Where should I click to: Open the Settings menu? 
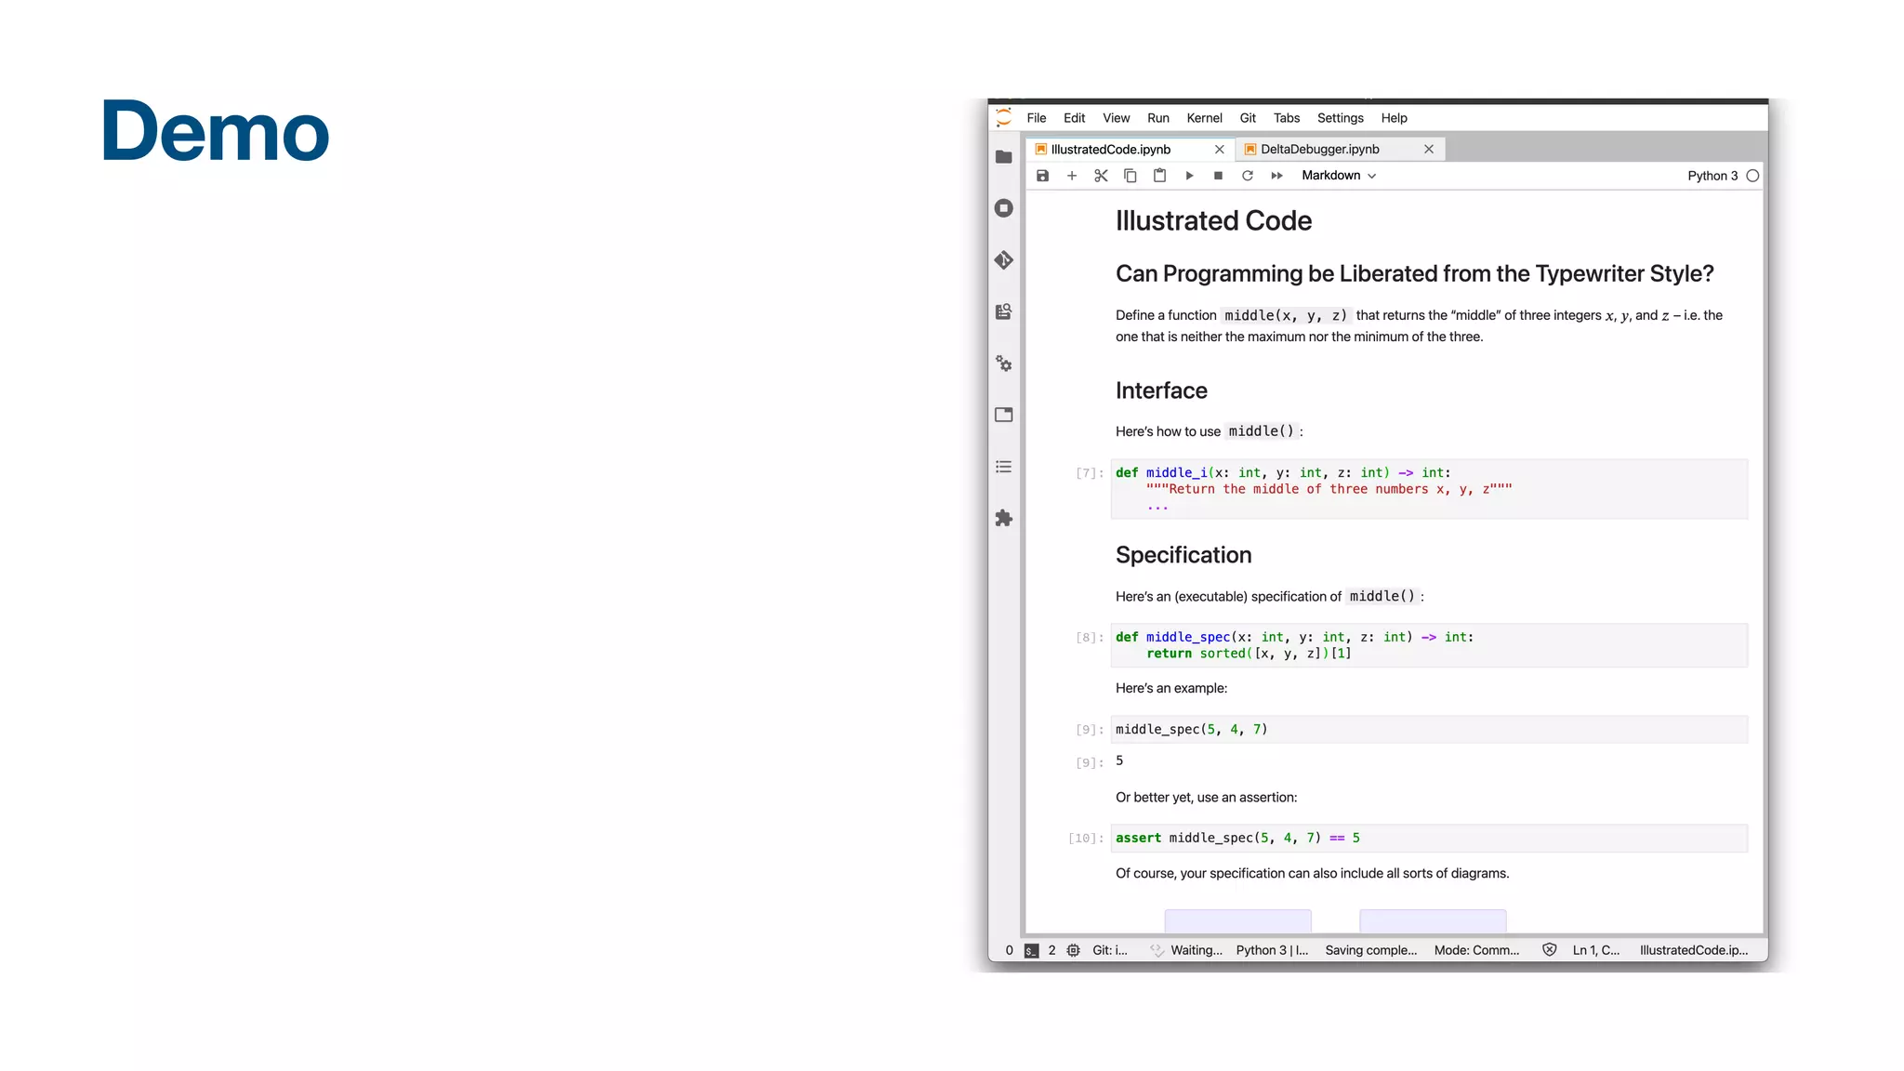pyautogui.click(x=1340, y=118)
